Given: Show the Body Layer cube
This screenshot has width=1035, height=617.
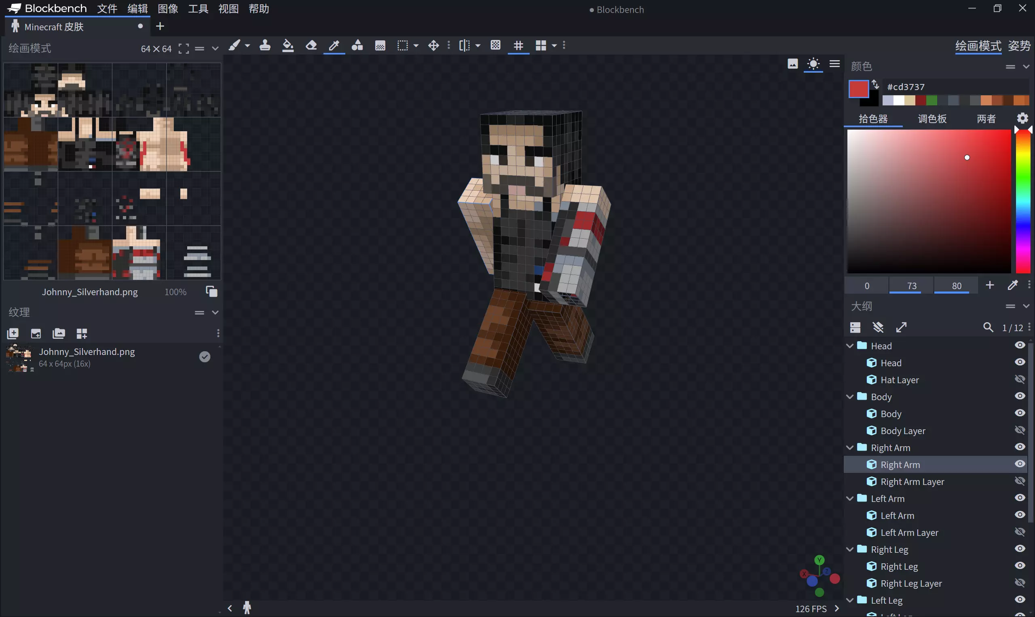Looking at the screenshot, I should (x=1020, y=430).
